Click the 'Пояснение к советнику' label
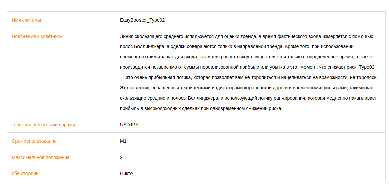Image resolution: width=389 pixels, height=185 pixels. click(x=37, y=36)
